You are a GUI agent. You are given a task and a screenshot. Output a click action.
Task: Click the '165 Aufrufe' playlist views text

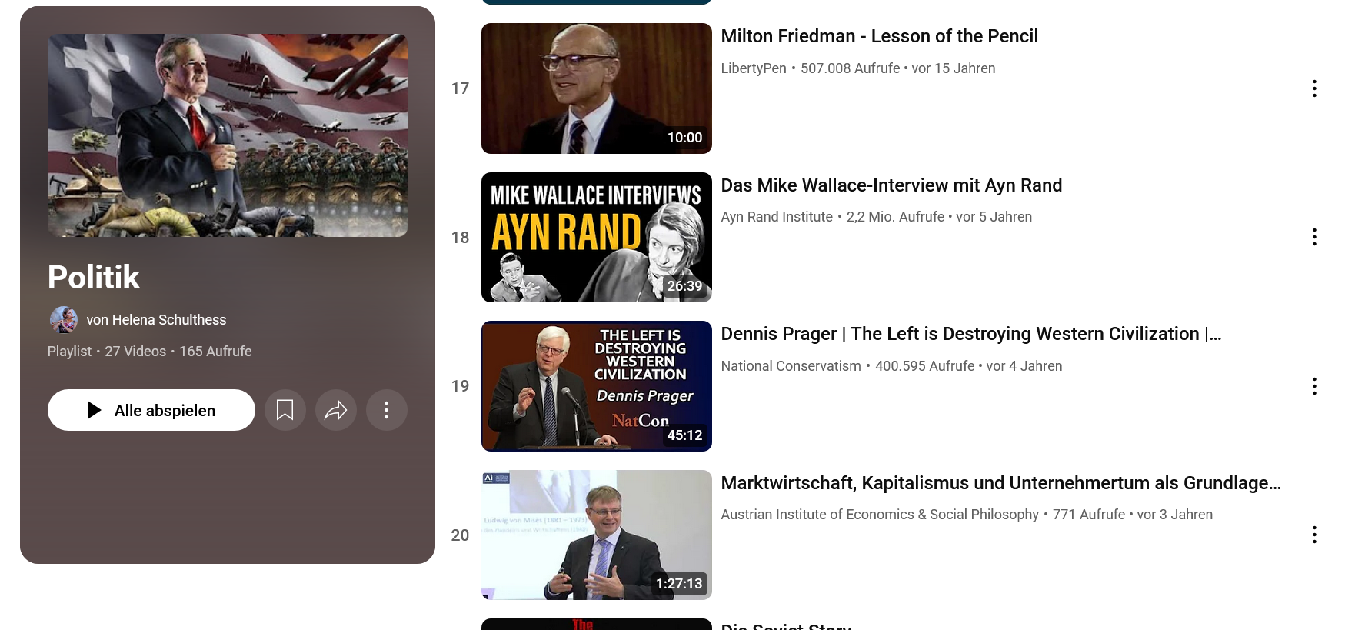point(215,352)
